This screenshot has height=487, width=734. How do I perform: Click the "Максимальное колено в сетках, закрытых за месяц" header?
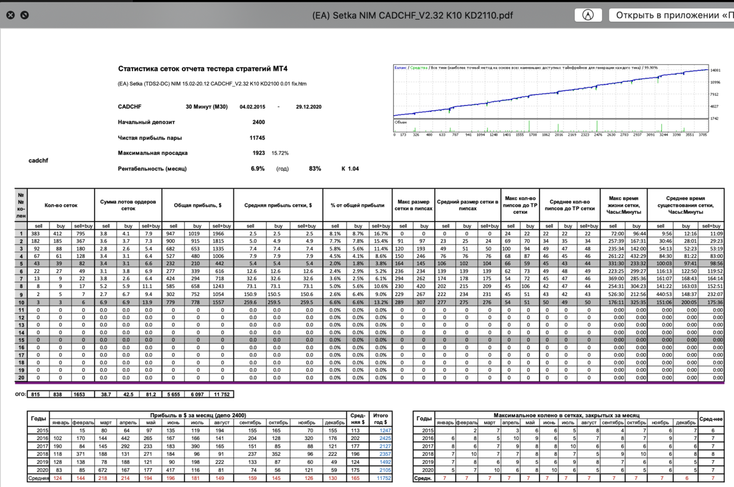pyautogui.click(x=567, y=415)
